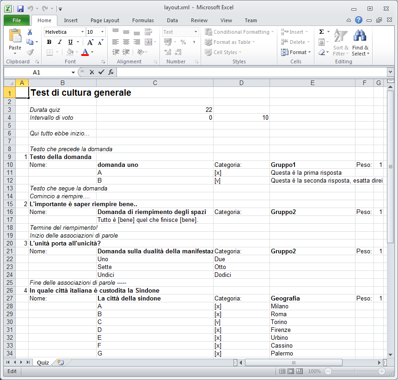398x380 pixels.
Task: Click the Sort & Filter icon
Action: pyautogui.click(x=341, y=43)
